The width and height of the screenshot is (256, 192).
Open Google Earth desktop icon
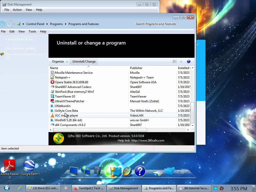point(29,168)
